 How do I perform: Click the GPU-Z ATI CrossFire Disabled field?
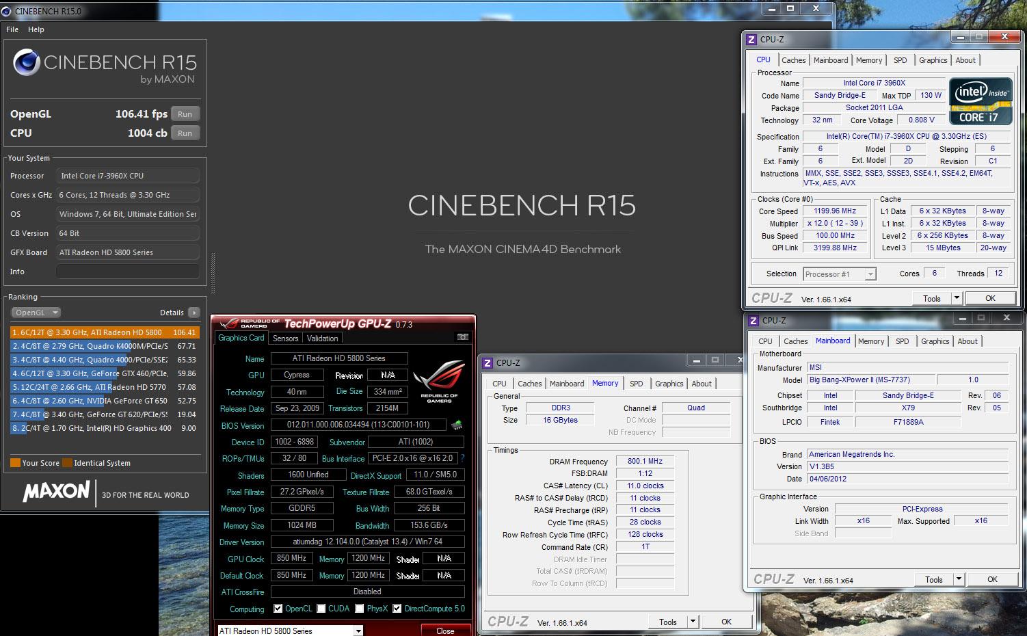click(x=367, y=592)
